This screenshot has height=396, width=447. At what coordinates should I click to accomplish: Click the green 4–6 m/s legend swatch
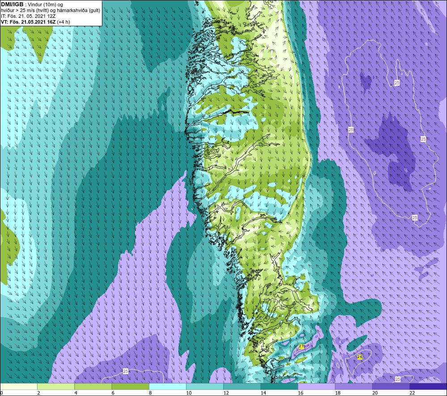point(93,386)
